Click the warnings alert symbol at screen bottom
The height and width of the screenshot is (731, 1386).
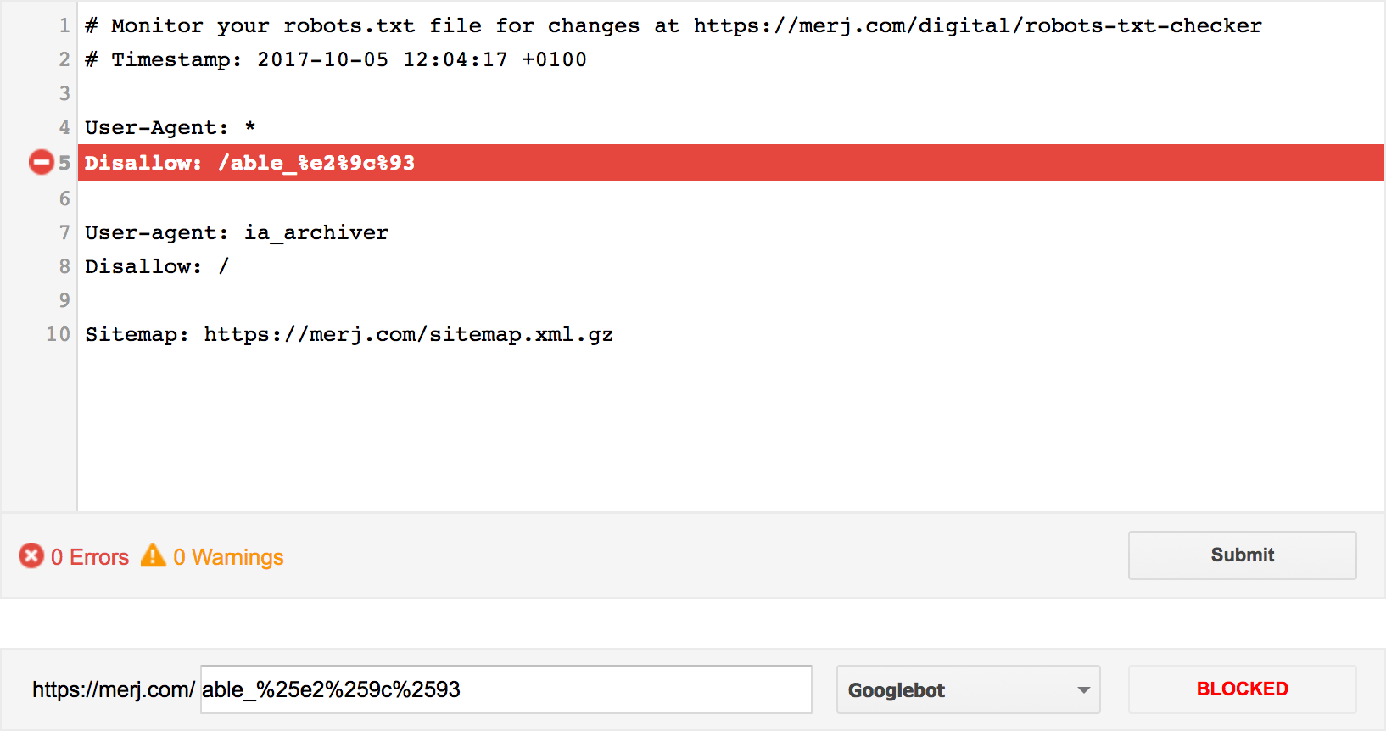[x=153, y=555]
